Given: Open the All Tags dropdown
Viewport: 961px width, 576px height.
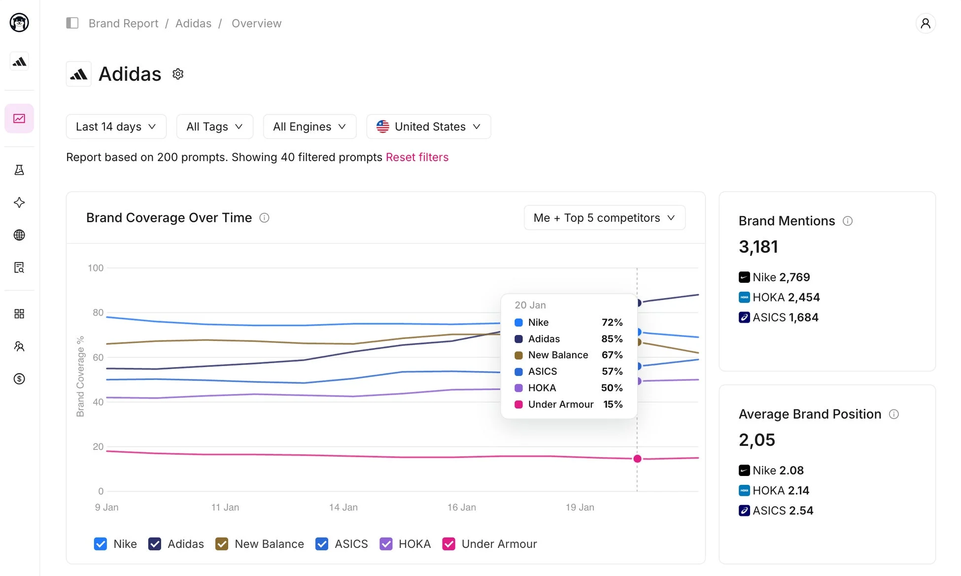Looking at the screenshot, I should [x=215, y=127].
